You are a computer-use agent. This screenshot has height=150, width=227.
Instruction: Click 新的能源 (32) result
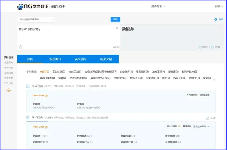(84, 136)
